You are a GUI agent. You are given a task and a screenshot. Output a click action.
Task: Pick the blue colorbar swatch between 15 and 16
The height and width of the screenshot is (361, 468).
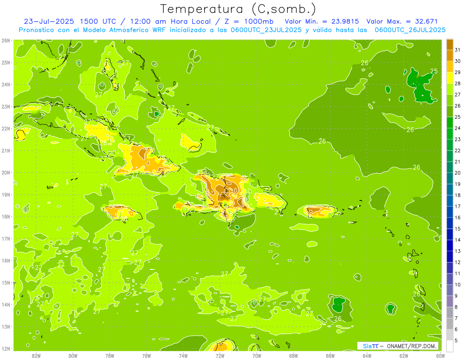pyautogui.click(x=450, y=223)
